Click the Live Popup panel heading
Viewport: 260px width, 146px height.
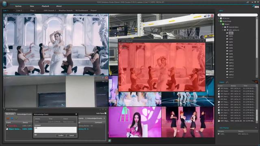pyautogui.click(x=224, y=128)
